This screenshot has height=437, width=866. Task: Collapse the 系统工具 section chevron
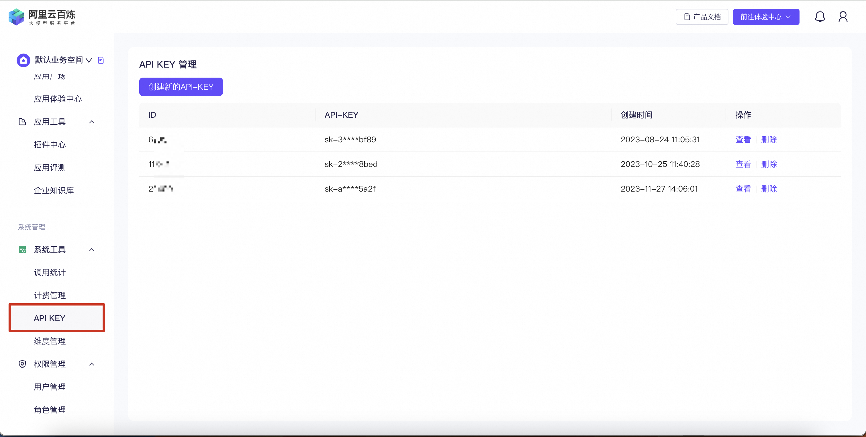[91, 249]
